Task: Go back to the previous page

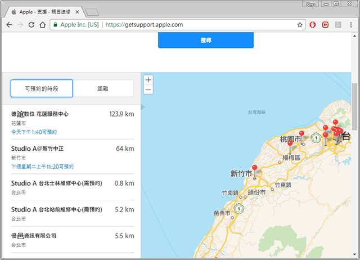Action: click(9, 25)
